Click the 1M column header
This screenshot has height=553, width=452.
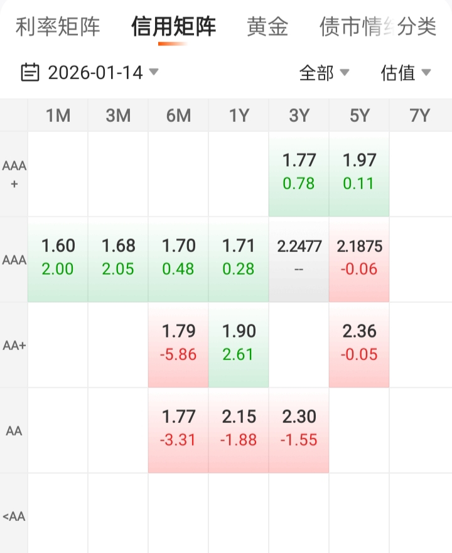coord(58,116)
